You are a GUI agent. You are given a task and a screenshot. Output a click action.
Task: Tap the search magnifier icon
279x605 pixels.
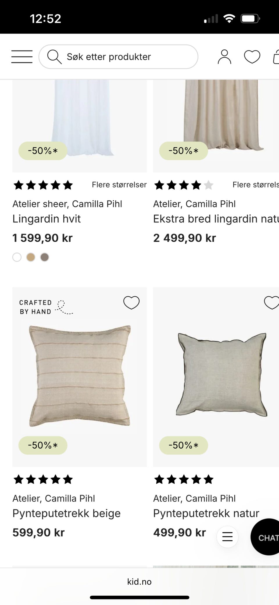click(x=54, y=56)
